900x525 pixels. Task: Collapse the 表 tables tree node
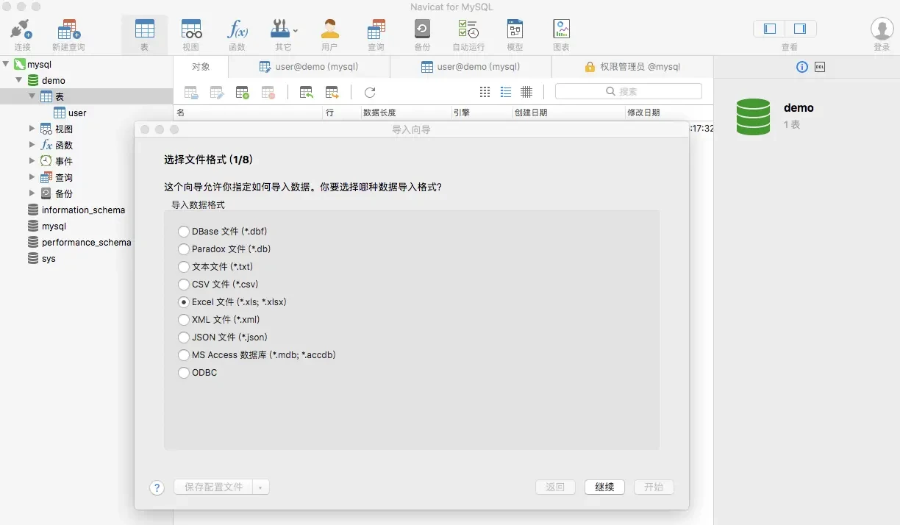(x=32, y=96)
